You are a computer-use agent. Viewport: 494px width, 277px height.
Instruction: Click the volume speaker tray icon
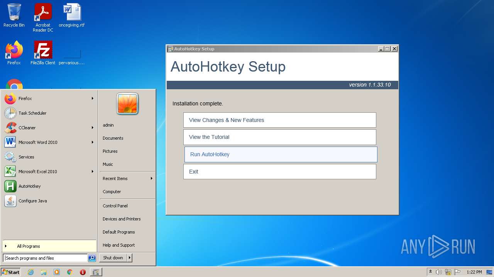tap(439, 272)
